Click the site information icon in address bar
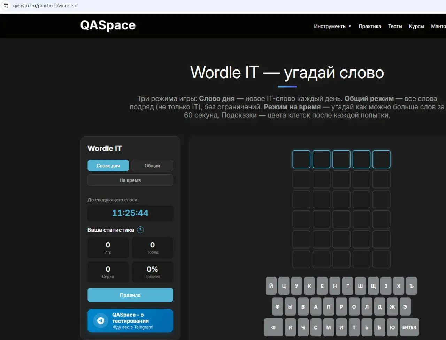This screenshot has width=446, height=340. point(6,6)
